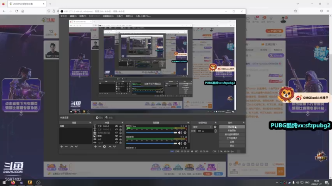Open settings gear for the first mixer channel
This screenshot has height=186, width=332.
(x=185, y=133)
